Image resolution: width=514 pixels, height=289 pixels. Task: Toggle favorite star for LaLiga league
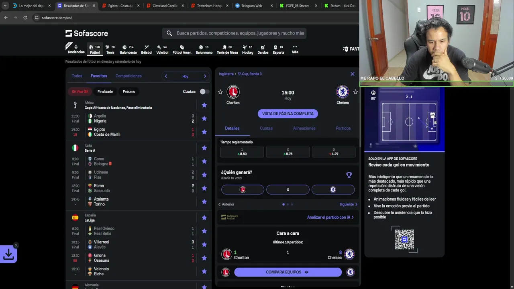pyautogui.click(x=204, y=218)
